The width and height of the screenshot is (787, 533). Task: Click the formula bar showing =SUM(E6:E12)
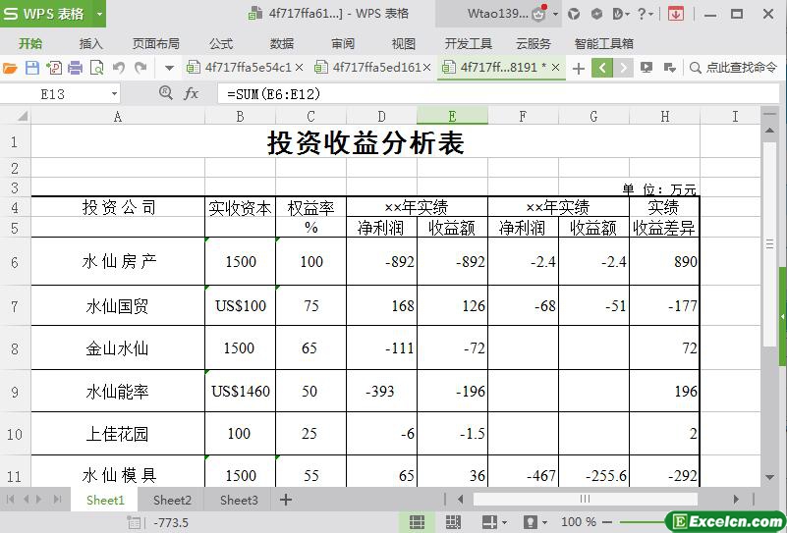(497, 94)
